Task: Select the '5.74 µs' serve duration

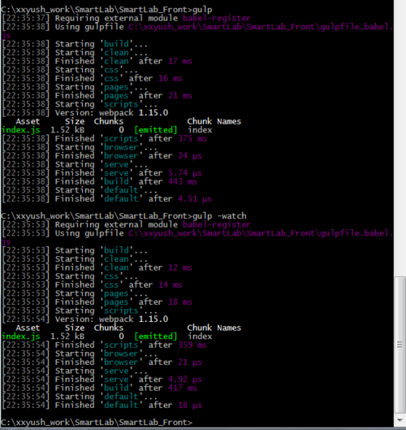Action: point(185,173)
